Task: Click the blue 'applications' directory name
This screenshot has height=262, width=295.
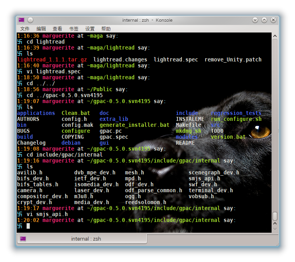Action: (x=36, y=113)
